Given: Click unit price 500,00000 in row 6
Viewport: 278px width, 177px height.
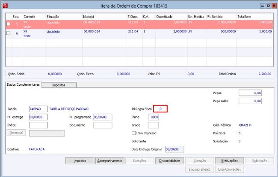Looking at the screenshot, I should (x=228, y=32).
